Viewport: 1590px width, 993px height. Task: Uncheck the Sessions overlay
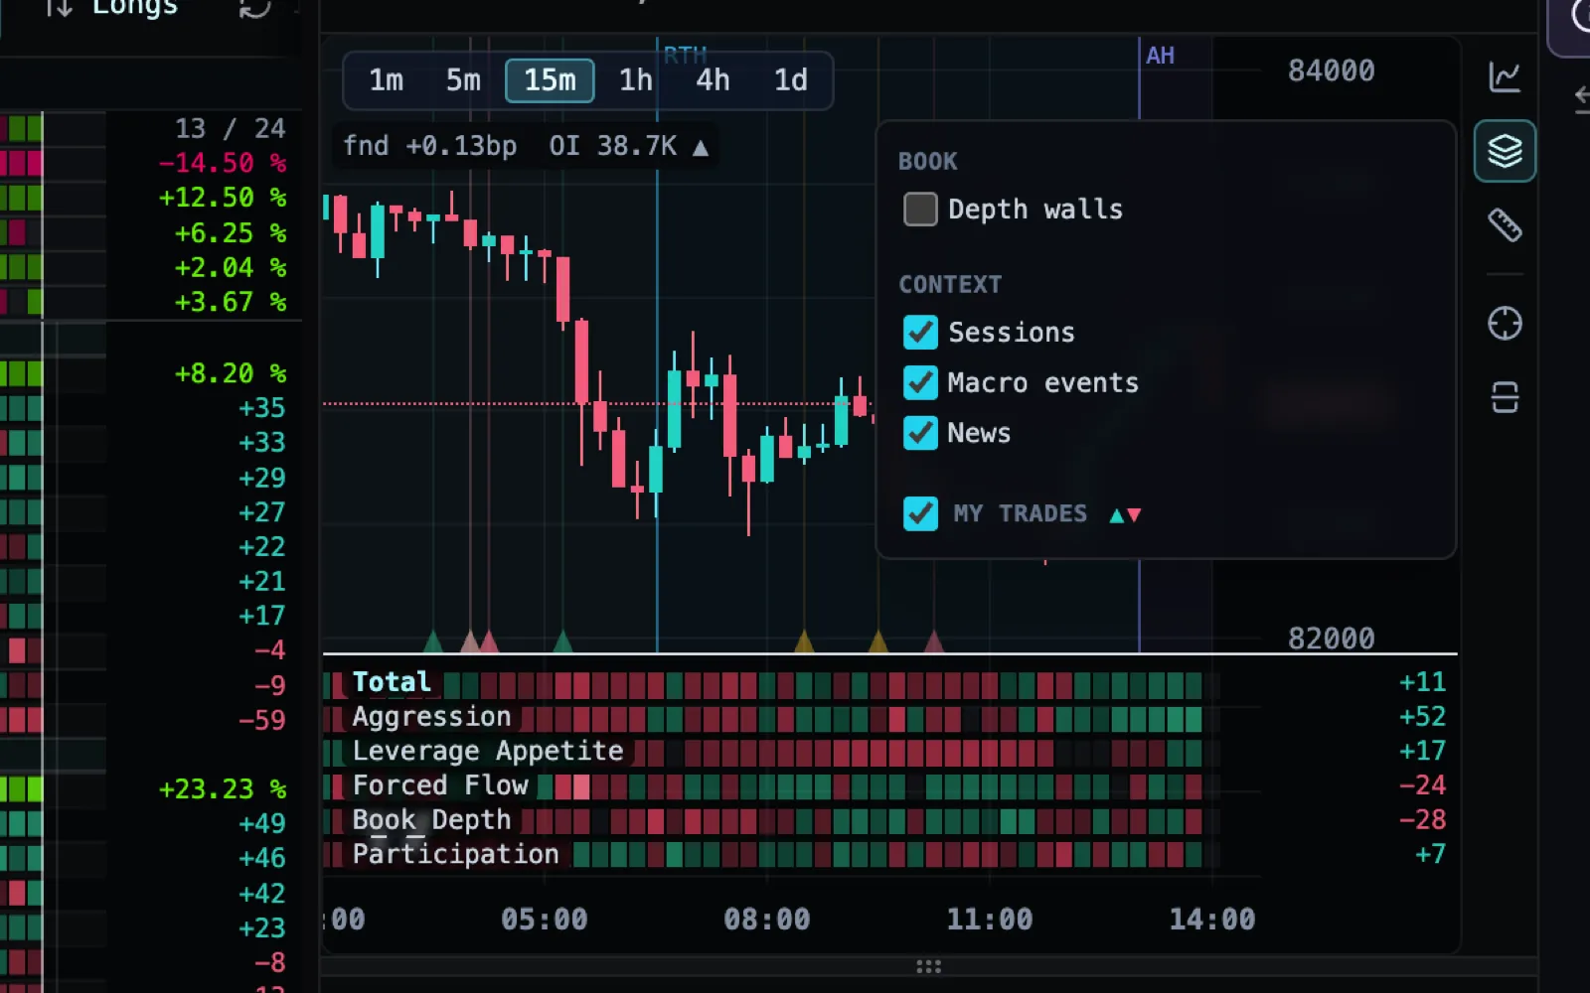point(920,333)
